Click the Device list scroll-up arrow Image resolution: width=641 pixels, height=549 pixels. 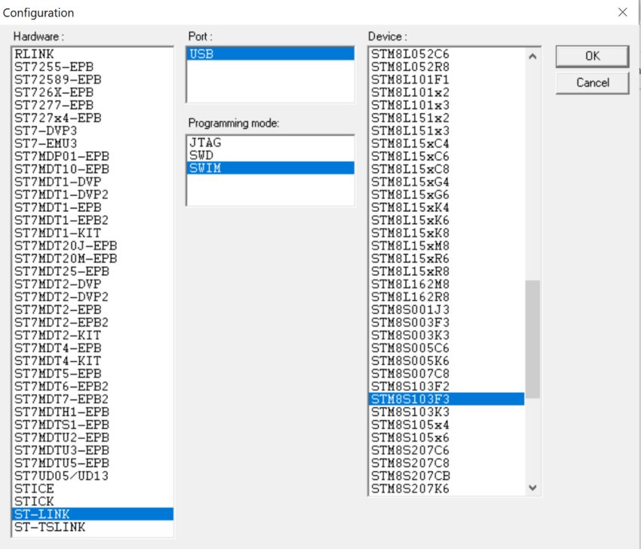point(532,55)
